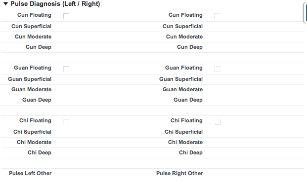Click the Pulse Left Other field

(104, 174)
